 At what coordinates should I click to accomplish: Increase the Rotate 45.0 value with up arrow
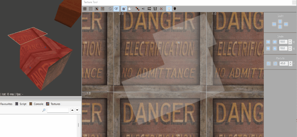[290, 62]
